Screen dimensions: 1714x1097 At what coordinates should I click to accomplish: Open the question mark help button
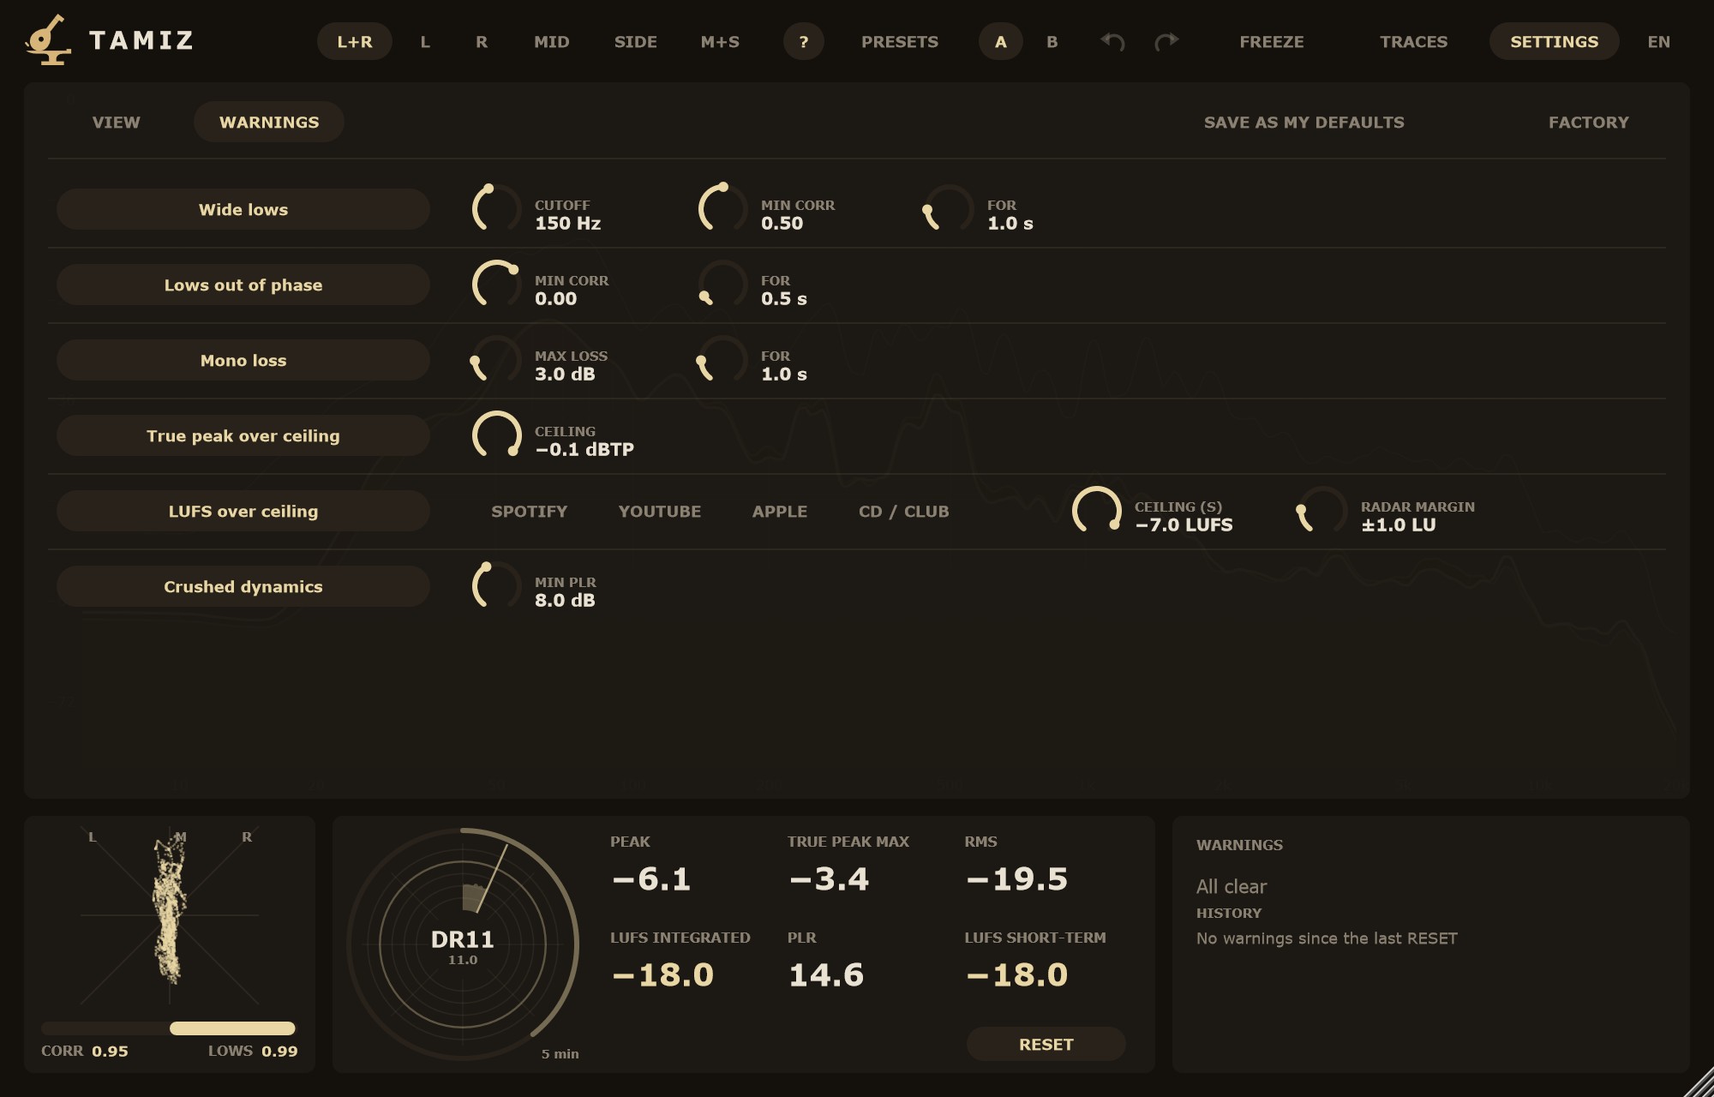click(x=804, y=41)
